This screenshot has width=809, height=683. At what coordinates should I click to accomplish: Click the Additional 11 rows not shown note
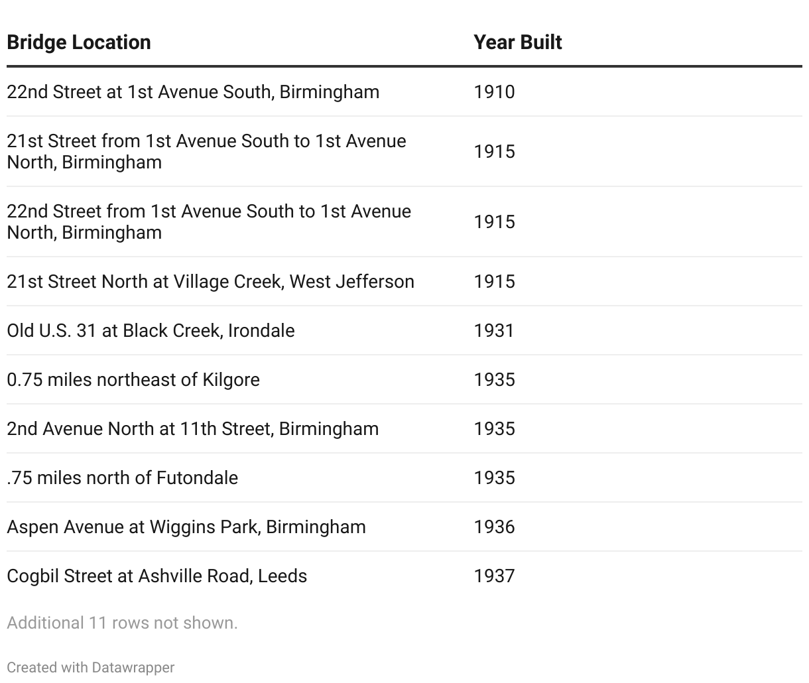(x=122, y=623)
